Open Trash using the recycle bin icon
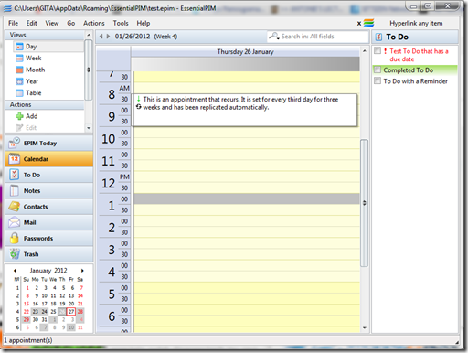 (14, 254)
